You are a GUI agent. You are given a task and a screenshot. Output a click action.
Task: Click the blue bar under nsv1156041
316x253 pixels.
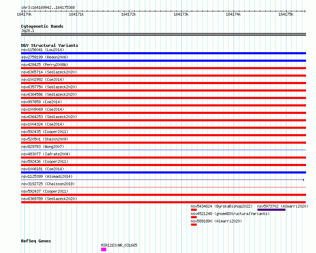(x=163, y=53)
